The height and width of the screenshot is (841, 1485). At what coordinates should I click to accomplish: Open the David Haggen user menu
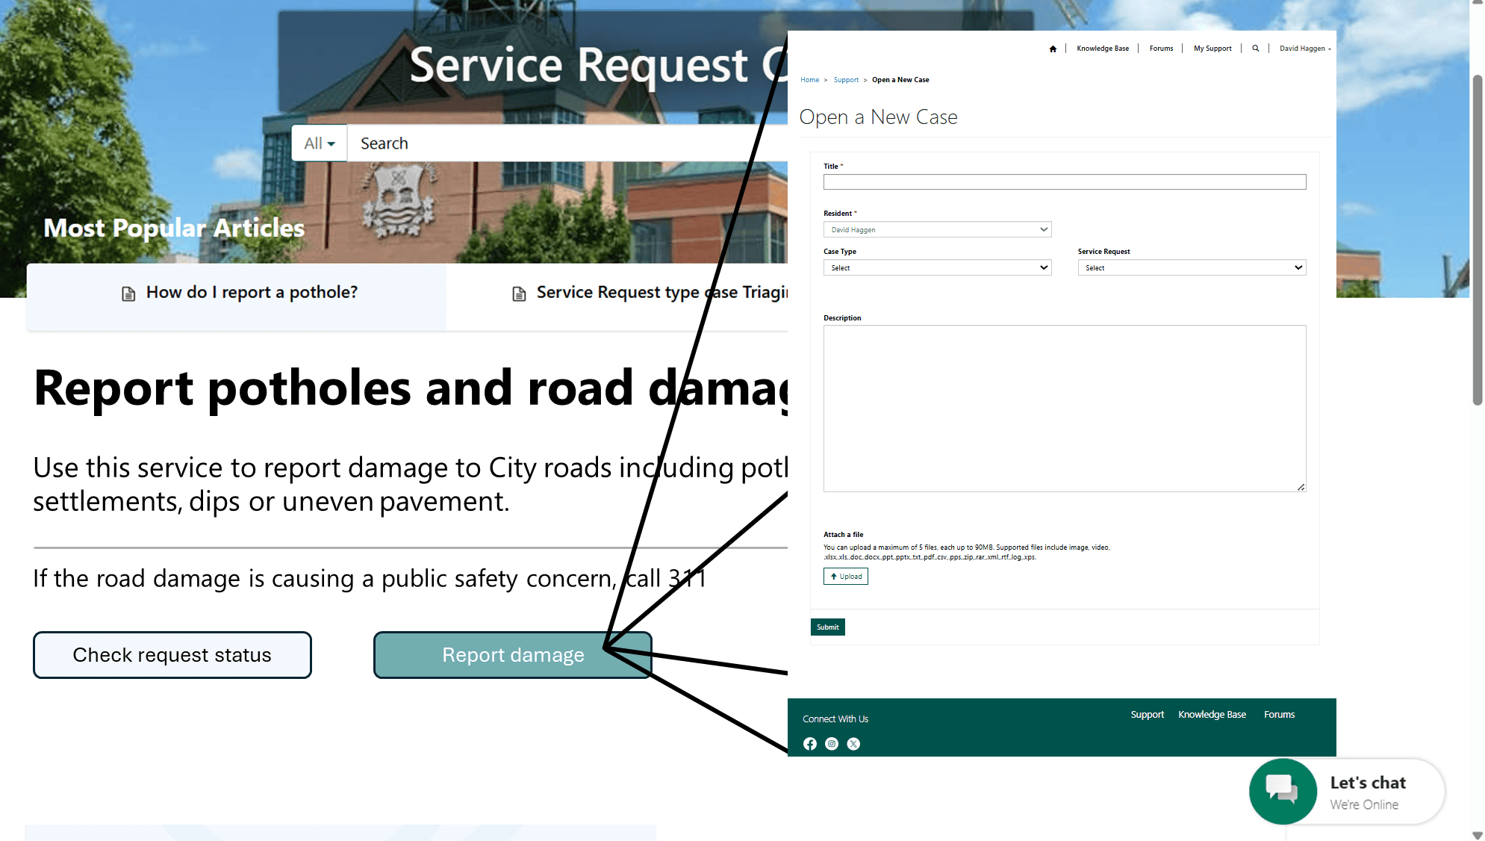click(1304, 49)
